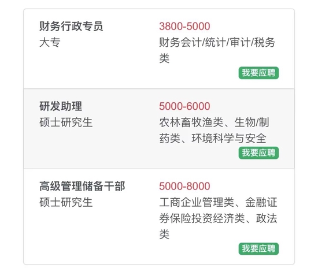The image size is (318, 268).
Task: Click the 5000-6000 salary text
Action: (x=184, y=106)
